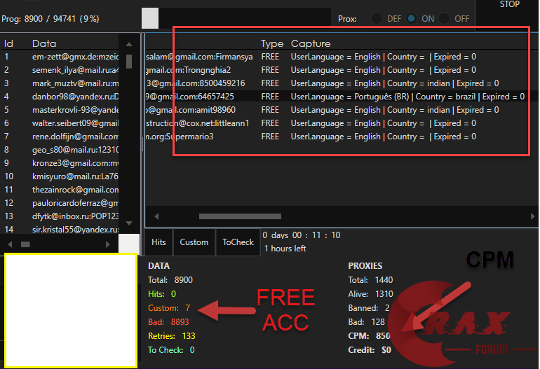Viewport: 540px width, 369px height.
Task: Click the DATA section heading
Action: (x=158, y=266)
